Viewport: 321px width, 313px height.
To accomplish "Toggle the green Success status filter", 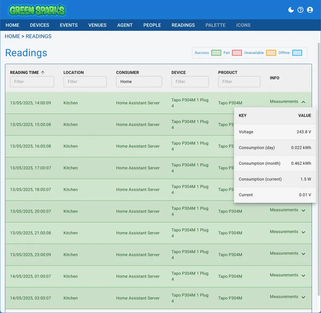I will 216,53.
